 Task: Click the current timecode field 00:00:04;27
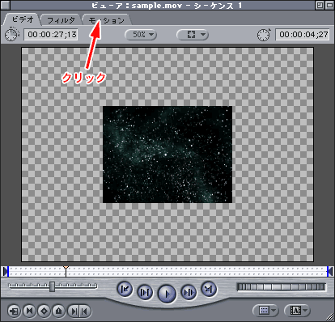click(x=303, y=35)
